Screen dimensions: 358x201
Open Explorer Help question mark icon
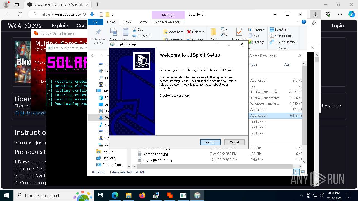(x=303, y=22)
